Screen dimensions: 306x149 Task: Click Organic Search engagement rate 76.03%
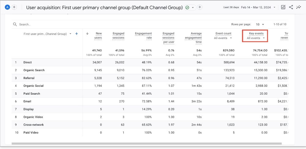147,70
